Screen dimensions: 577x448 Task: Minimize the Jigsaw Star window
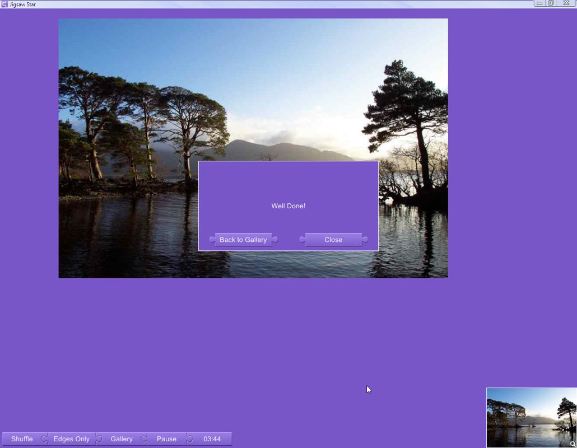(x=539, y=3)
